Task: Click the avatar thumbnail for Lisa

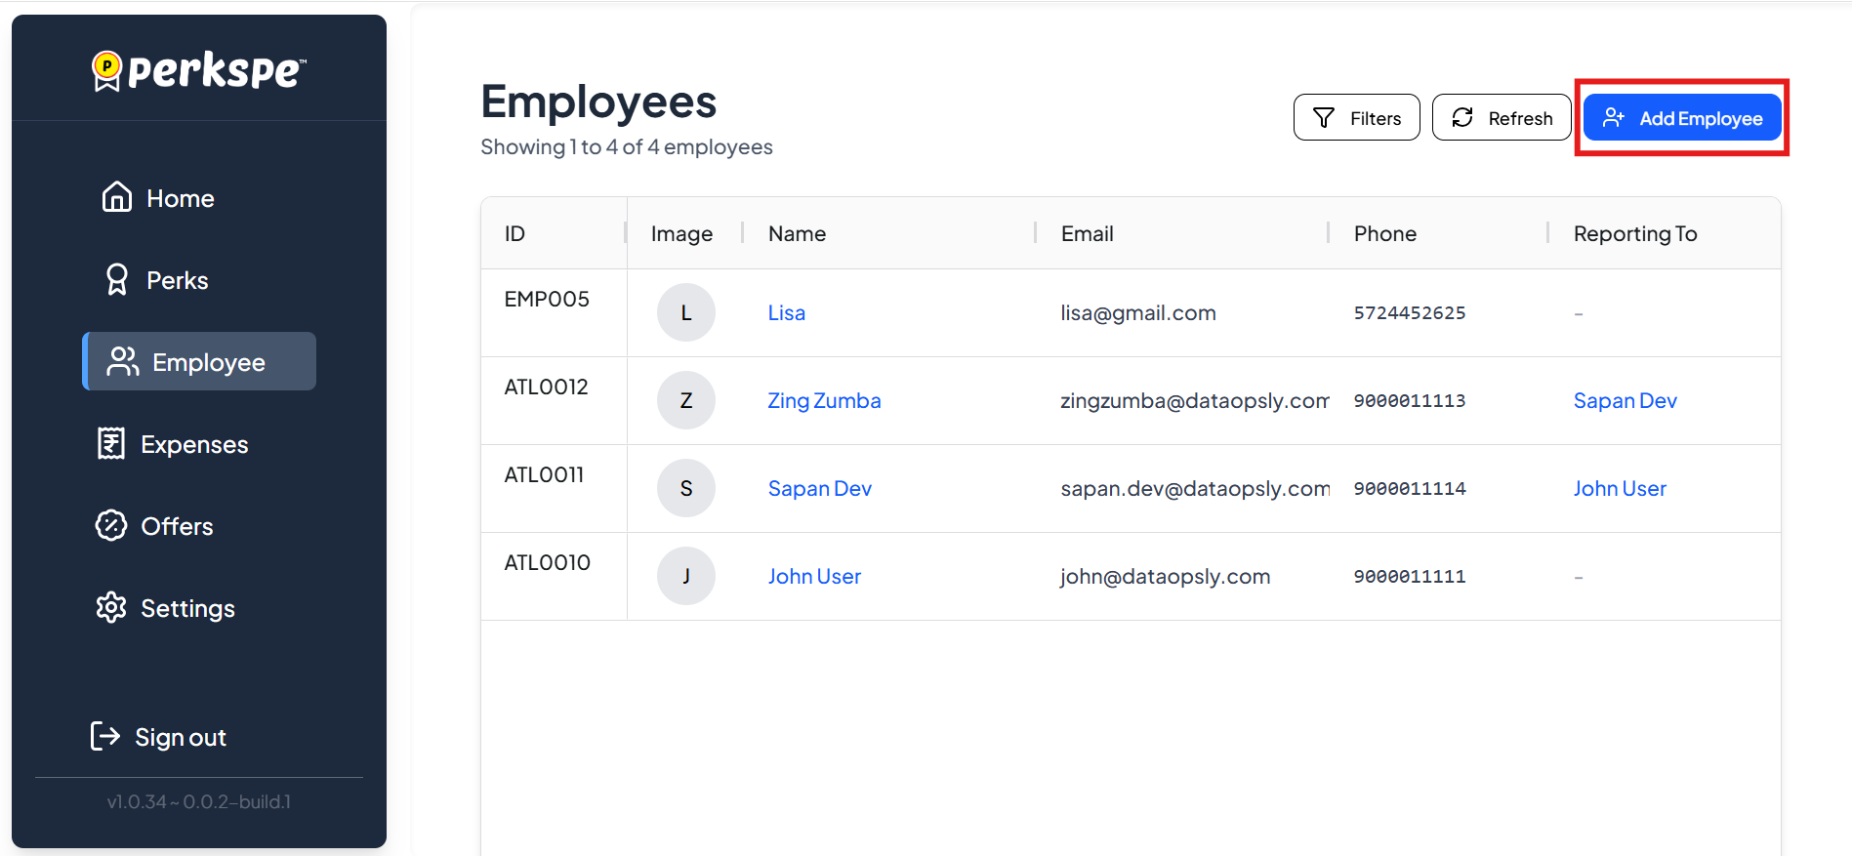Action: (x=686, y=312)
